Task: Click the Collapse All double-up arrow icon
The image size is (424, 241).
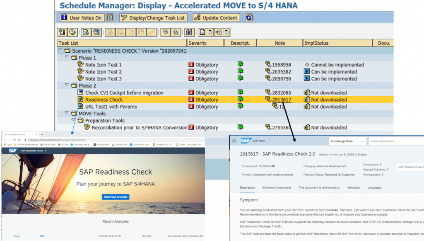Action: [x=176, y=32]
